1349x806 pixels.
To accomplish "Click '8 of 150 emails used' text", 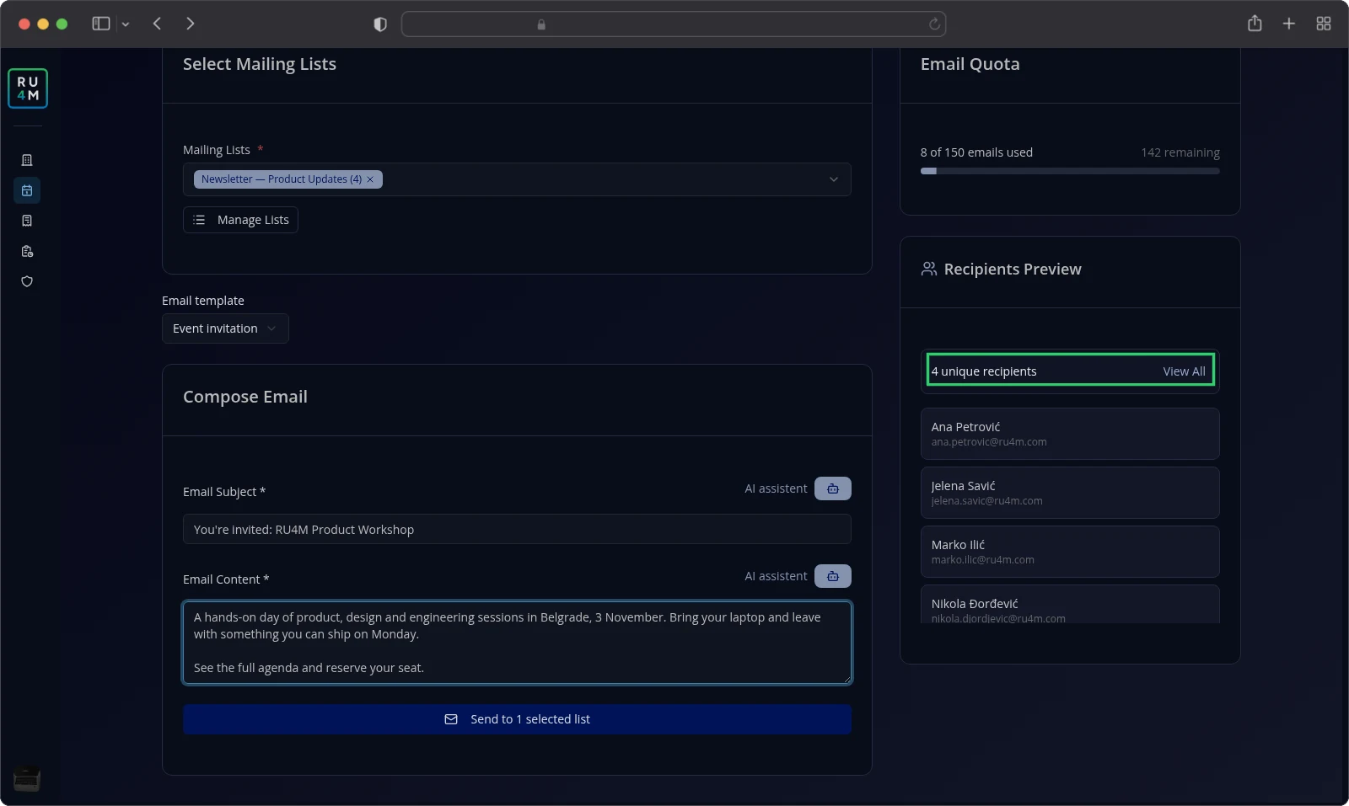I will pyautogui.click(x=976, y=152).
